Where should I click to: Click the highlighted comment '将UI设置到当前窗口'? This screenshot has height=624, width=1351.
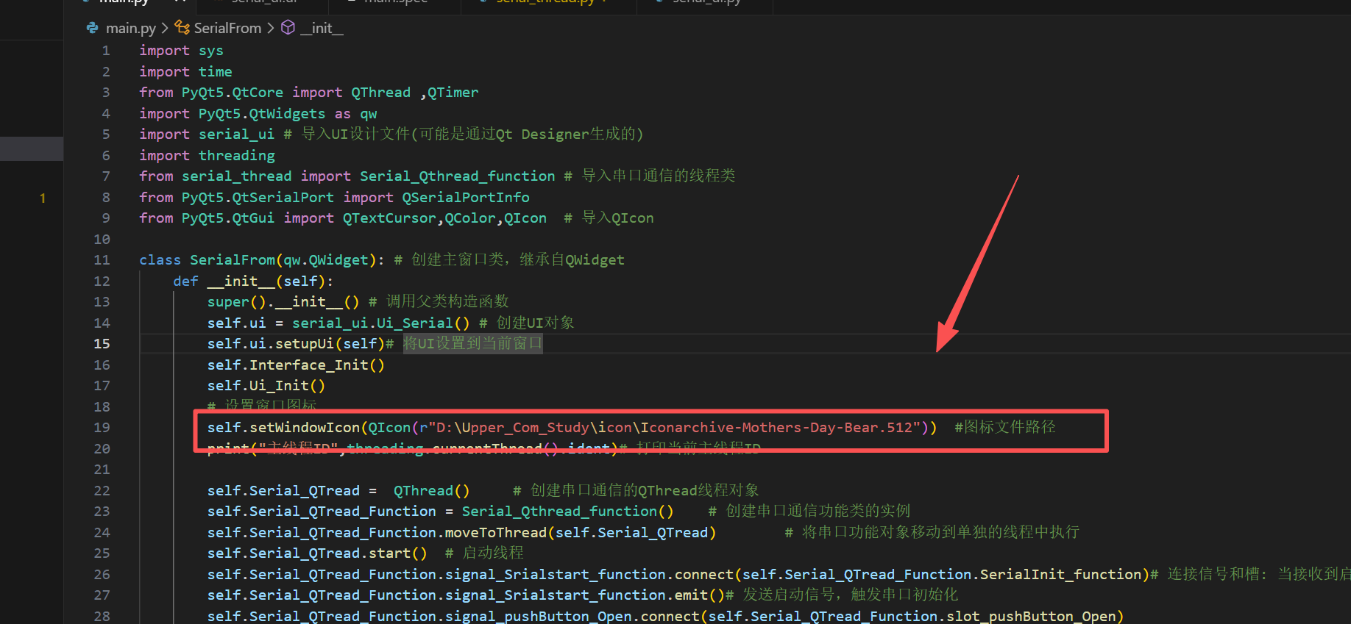point(472,344)
